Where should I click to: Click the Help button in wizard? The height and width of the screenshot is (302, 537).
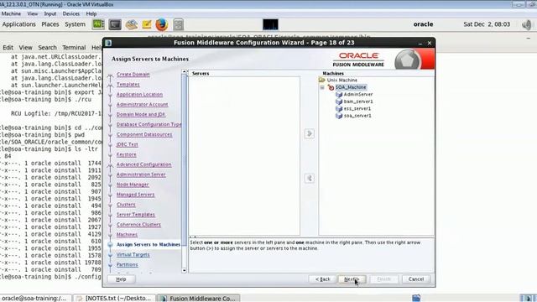[121, 279]
